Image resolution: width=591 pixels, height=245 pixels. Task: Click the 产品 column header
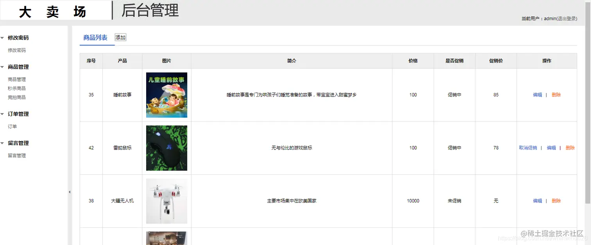click(122, 61)
